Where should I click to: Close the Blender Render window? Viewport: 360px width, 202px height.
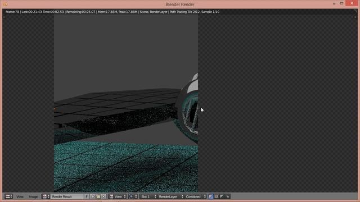352,3
